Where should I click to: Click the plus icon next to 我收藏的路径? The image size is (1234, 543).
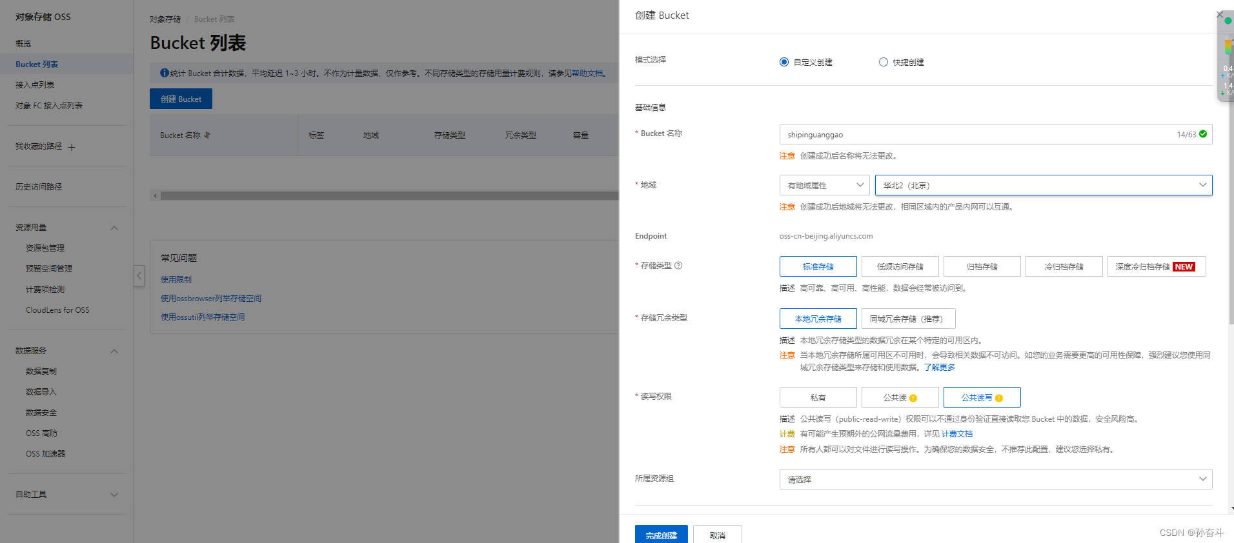click(x=72, y=147)
